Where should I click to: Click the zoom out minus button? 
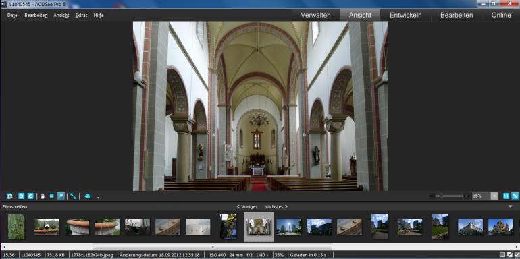[432, 196]
